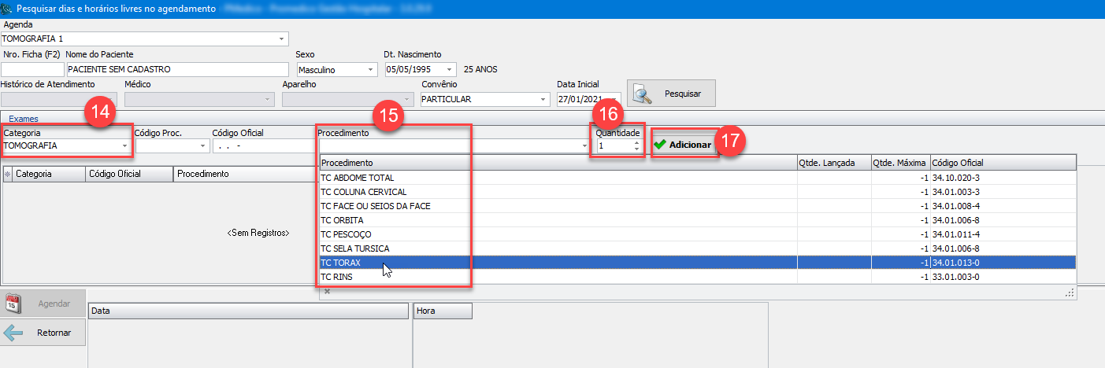Screen dimensions: 1105x368
Task: Expand the Categoria combo box
Action: [x=124, y=145]
